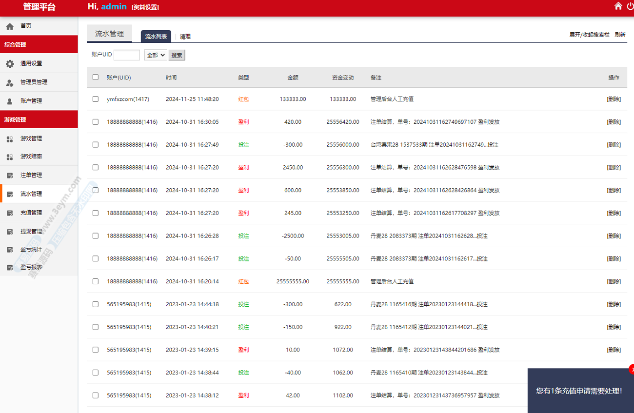The image size is (634, 413).
Task: Click the 充值管理 sidebar icon
Action: tap(10, 213)
